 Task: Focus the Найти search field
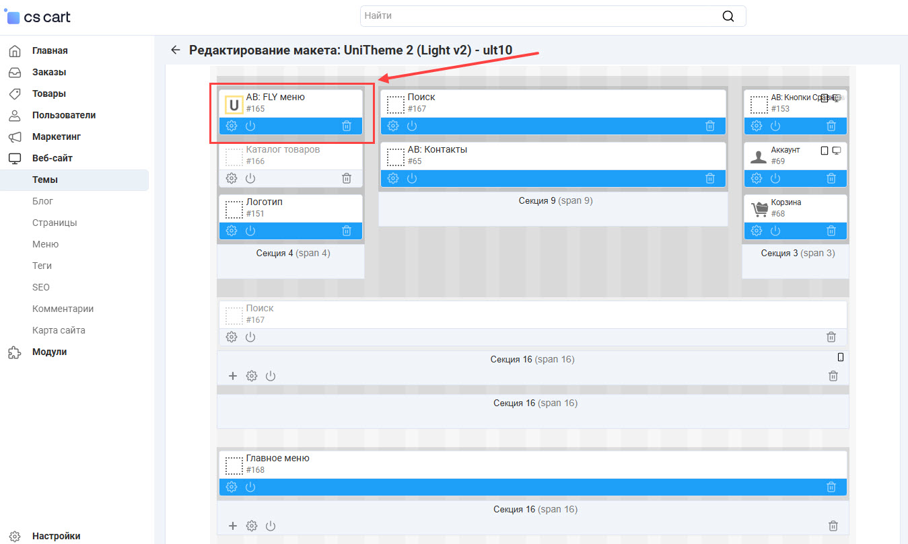pos(538,16)
